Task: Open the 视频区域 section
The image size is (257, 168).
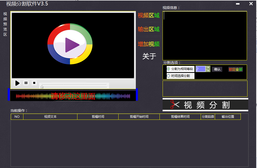Action: [x=148, y=15]
